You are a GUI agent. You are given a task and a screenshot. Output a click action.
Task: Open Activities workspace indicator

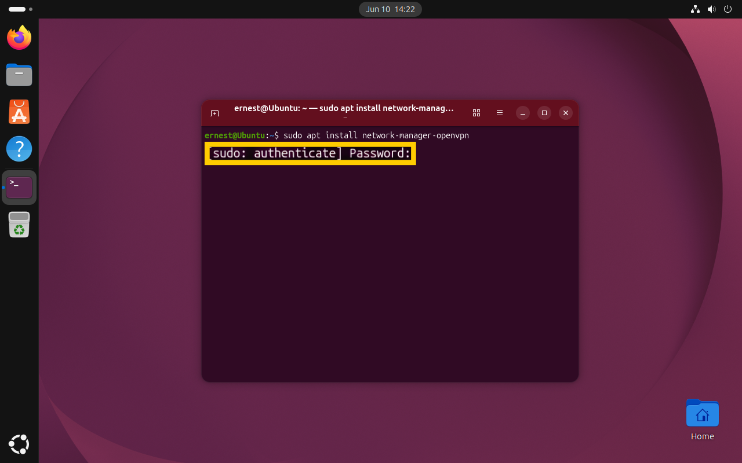click(x=20, y=9)
